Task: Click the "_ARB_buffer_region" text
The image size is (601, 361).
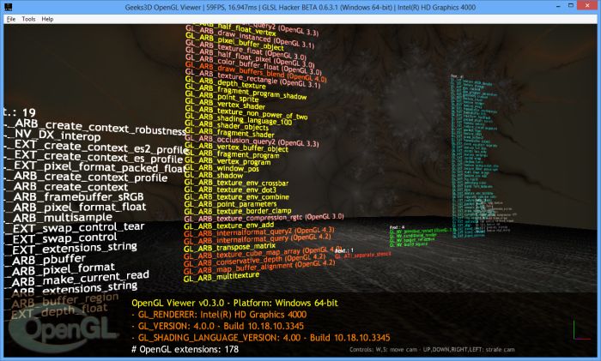Action: [61, 300]
